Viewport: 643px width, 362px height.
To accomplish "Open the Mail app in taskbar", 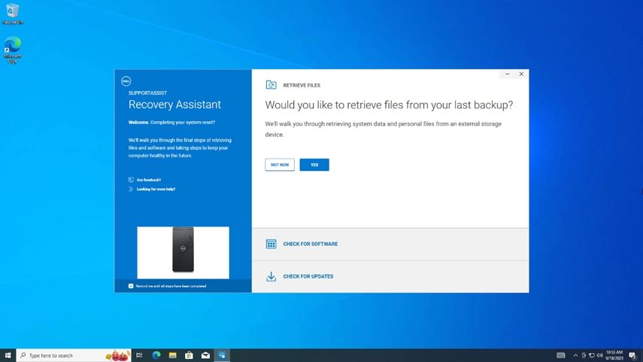I will tap(205, 355).
